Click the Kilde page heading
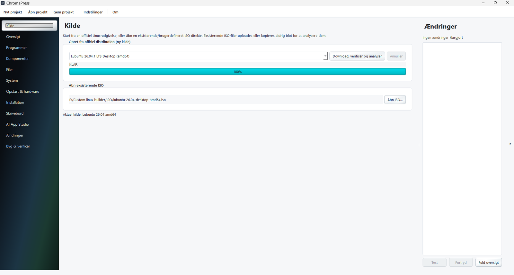514x275 pixels. 72,26
